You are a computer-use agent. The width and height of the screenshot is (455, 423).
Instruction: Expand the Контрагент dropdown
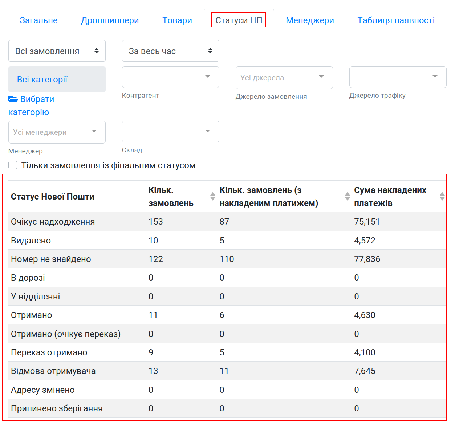tap(171, 77)
